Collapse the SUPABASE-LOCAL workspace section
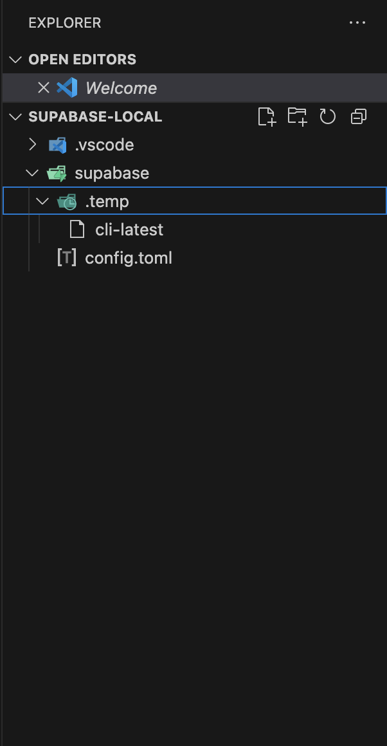387x746 pixels. coord(15,117)
